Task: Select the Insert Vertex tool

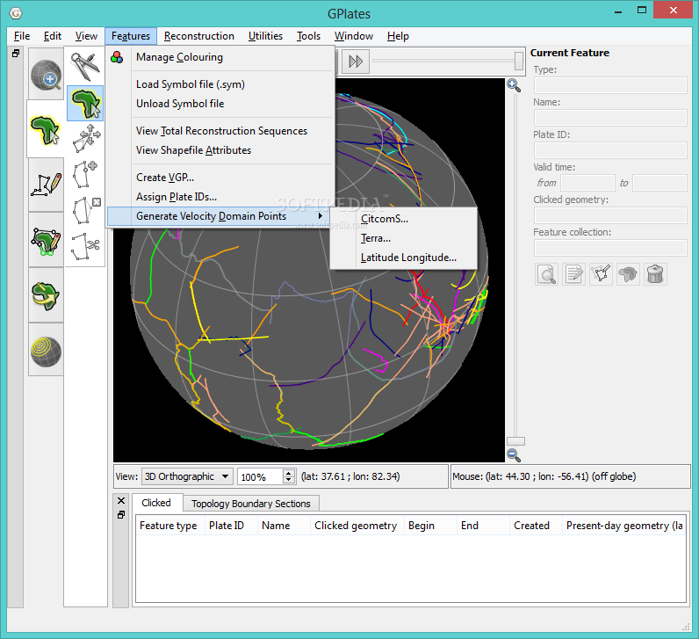Action: [x=85, y=173]
